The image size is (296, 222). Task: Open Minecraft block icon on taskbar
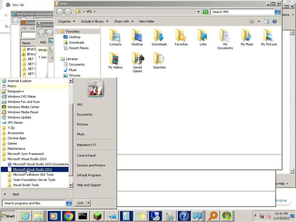pyautogui.click(x=97, y=216)
